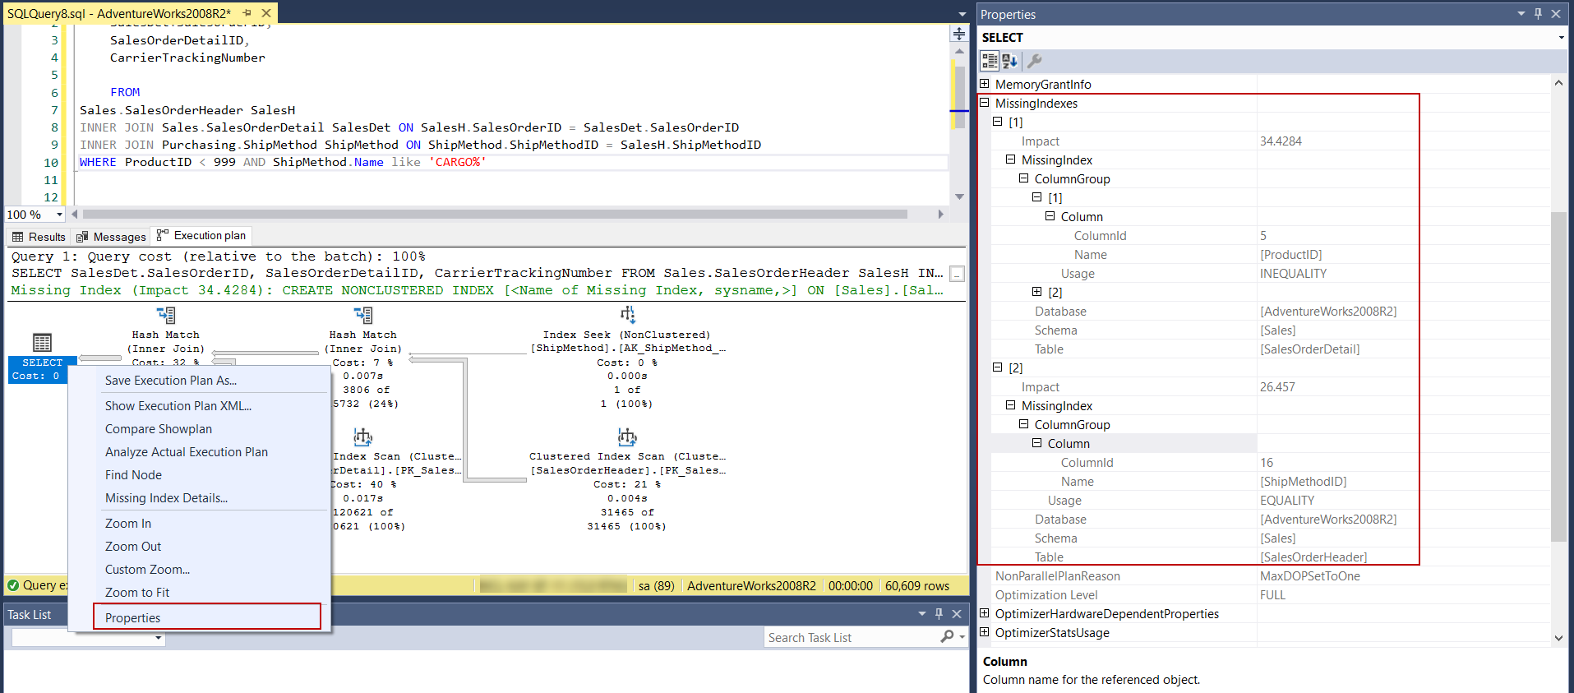Click the Property Pages wrench icon
The image size is (1574, 693).
[1035, 61]
